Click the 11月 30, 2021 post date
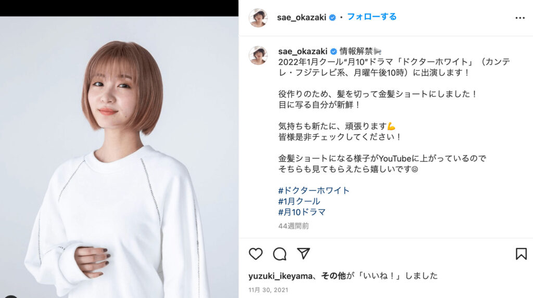The height and width of the screenshot is (298, 533). click(268, 290)
